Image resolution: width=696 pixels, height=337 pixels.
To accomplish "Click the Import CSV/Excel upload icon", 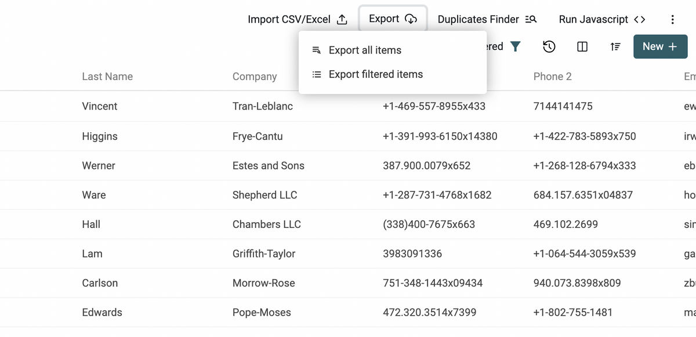I will pos(342,19).
